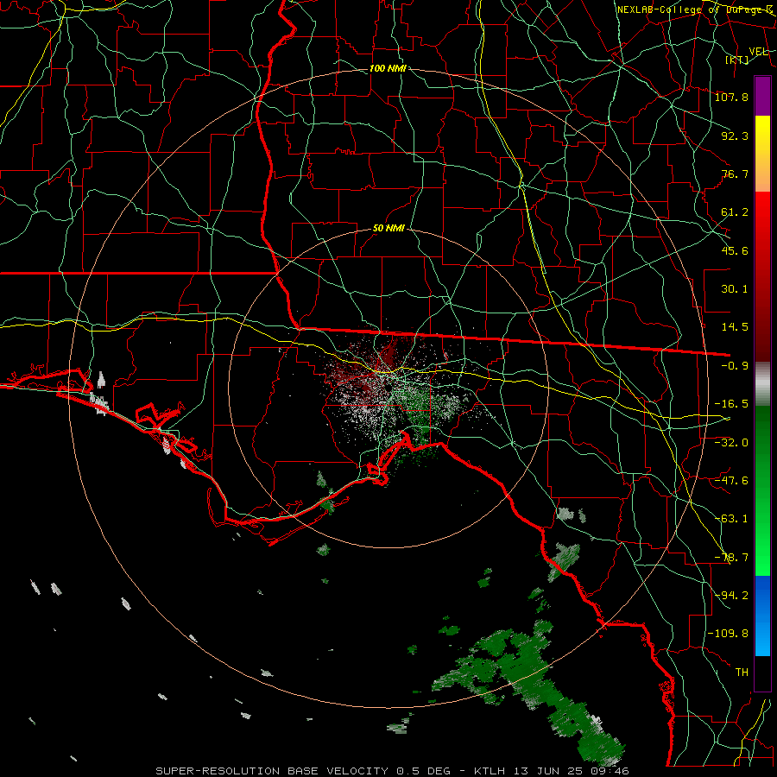
Task: Select the 45.6 scale value
Action: click(x=735, y=250)
